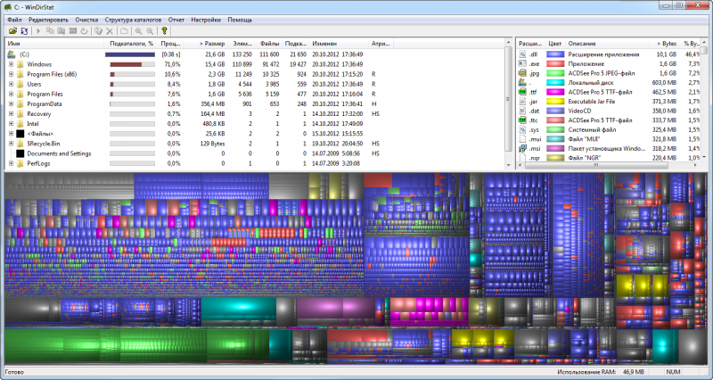
Task: Select the Executable Jar File row text
Action: [x=591, y=102]
